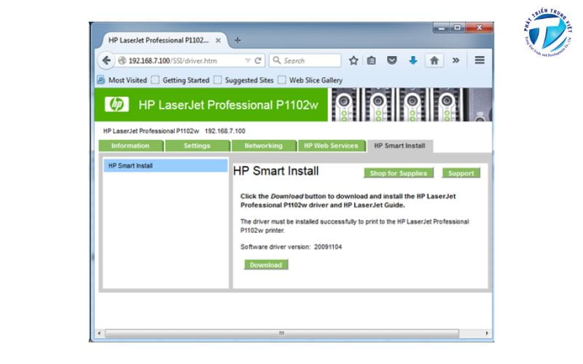Open a new tab with plus button
This screenshot has width=583, height=364.
(238, 39)
